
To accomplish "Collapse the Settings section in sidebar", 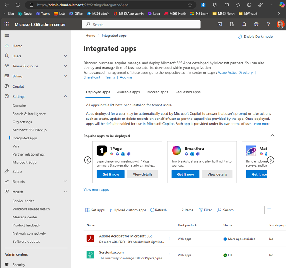I will 65,96.
